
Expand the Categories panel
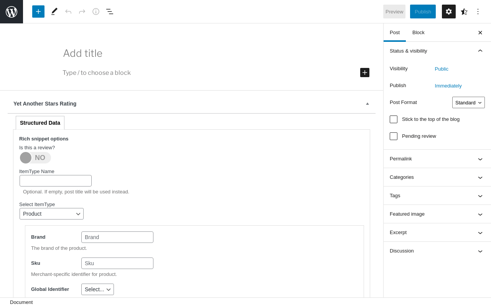tap(437, 177)
